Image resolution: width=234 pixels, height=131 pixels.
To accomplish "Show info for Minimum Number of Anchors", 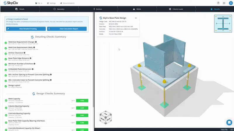I will coord(35,64).
